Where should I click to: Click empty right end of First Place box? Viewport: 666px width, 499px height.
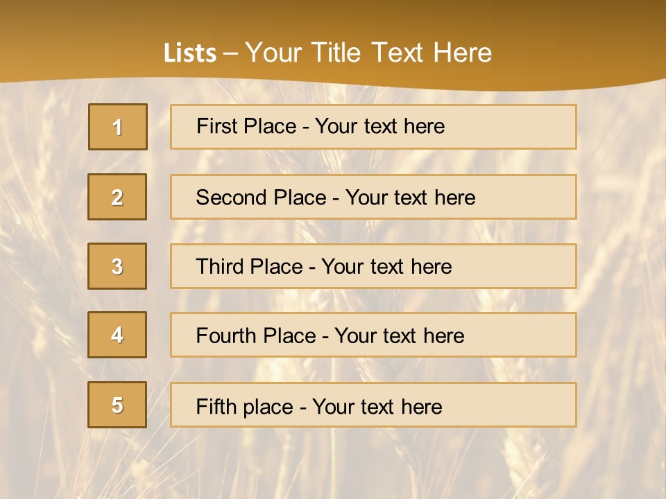point(527,127)
